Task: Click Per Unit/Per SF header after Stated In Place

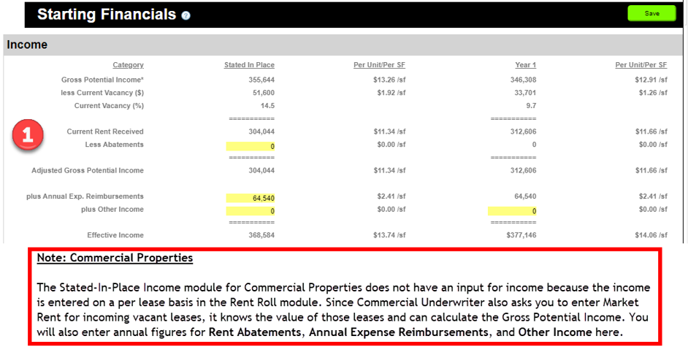Action: pyautogui.click(x=379, y=65)
